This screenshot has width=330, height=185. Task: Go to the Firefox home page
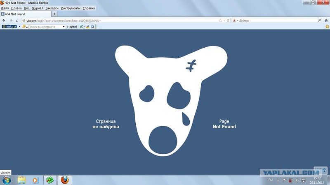(x=326, y=20)
